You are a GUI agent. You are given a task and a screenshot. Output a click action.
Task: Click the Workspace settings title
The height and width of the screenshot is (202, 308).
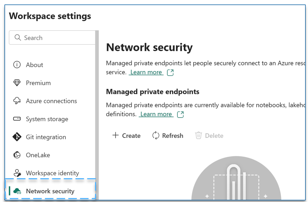(50, 16)
